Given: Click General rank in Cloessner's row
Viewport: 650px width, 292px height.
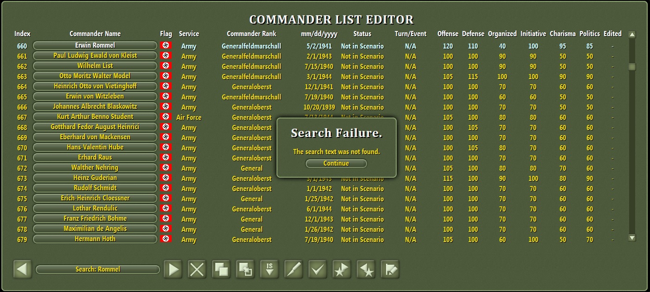Looking at the screenshot, I should point(251,199).
